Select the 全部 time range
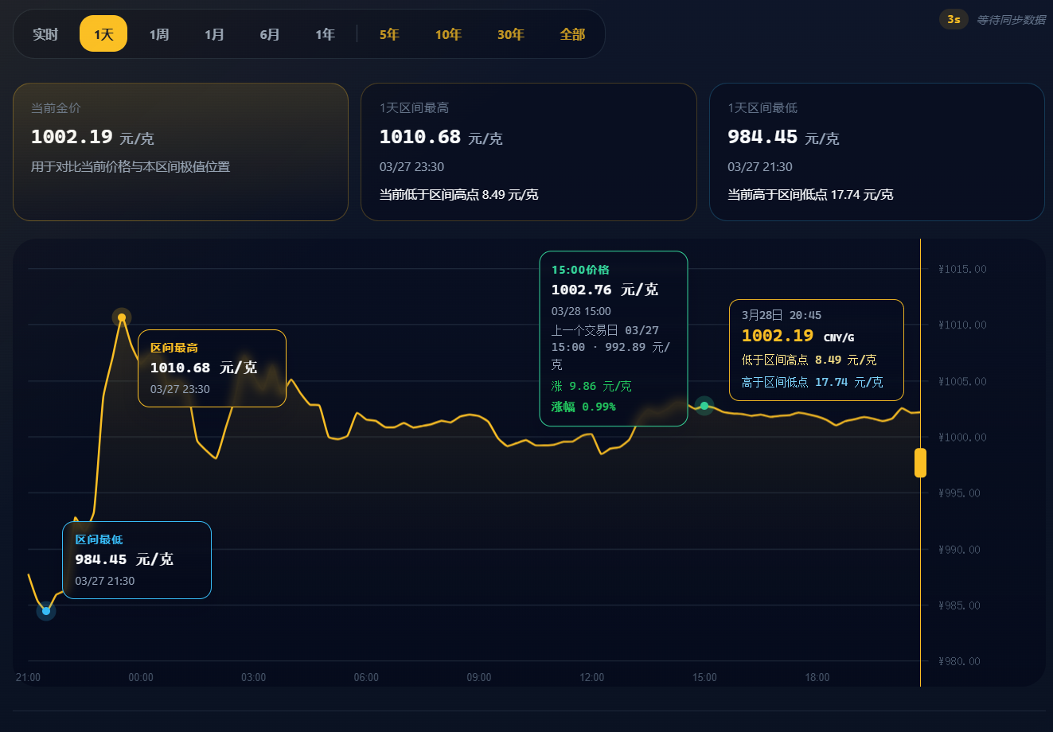 tap(572, 34)
